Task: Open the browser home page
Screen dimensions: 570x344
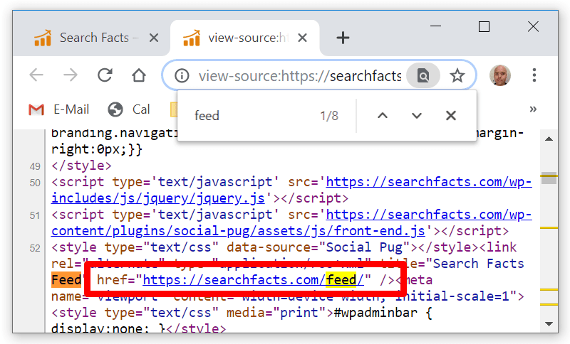Action: (138, 75)
